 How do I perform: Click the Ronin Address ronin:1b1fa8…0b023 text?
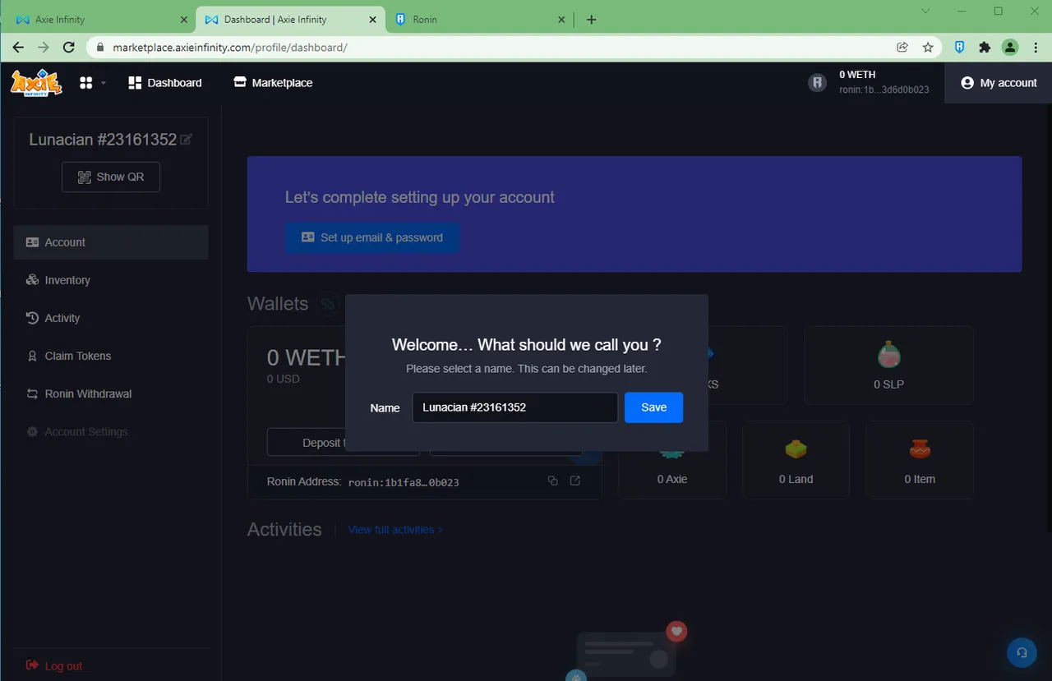point(404,482)
